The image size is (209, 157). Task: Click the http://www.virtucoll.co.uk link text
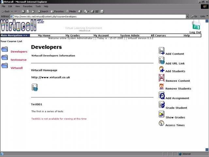click(x=51, y=78)
